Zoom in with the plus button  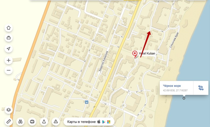click(x=8, y=60)
